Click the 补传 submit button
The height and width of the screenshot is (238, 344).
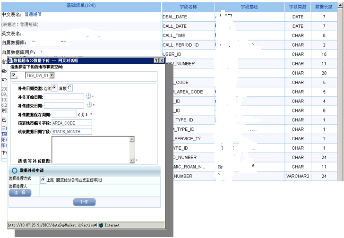point(85,202)
